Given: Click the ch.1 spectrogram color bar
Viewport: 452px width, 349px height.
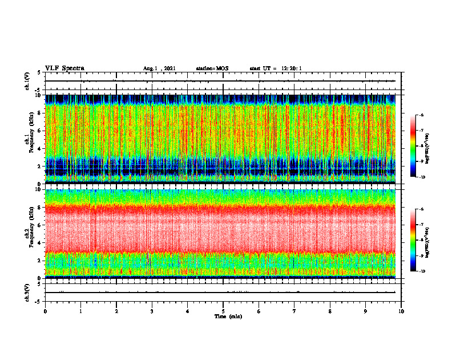Looking at the screenshot, I should [x=413, y=146].
